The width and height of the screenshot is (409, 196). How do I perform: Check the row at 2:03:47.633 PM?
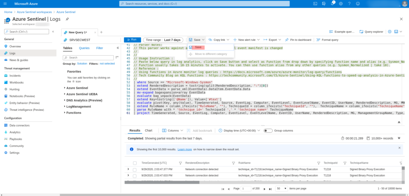tap(135, 176)
